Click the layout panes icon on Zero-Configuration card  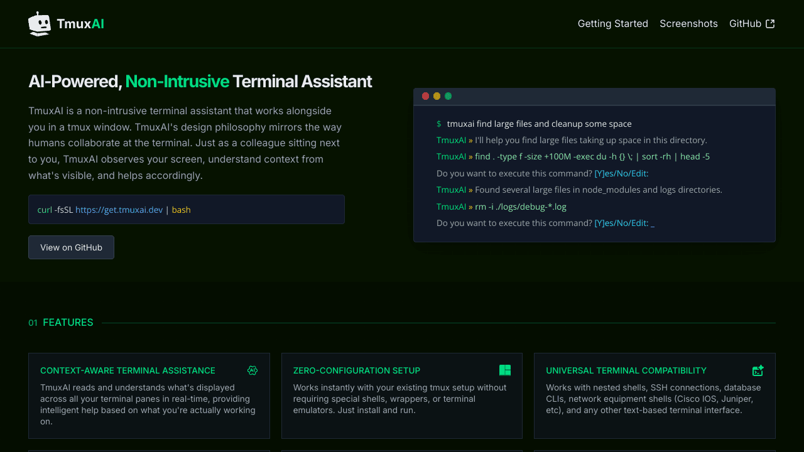click(x=505, y=370)
